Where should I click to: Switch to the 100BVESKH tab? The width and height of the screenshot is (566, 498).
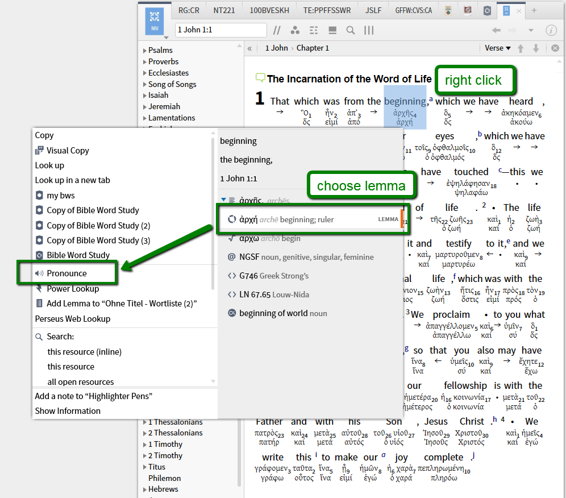pyautogui.click(x=269, y=10)
